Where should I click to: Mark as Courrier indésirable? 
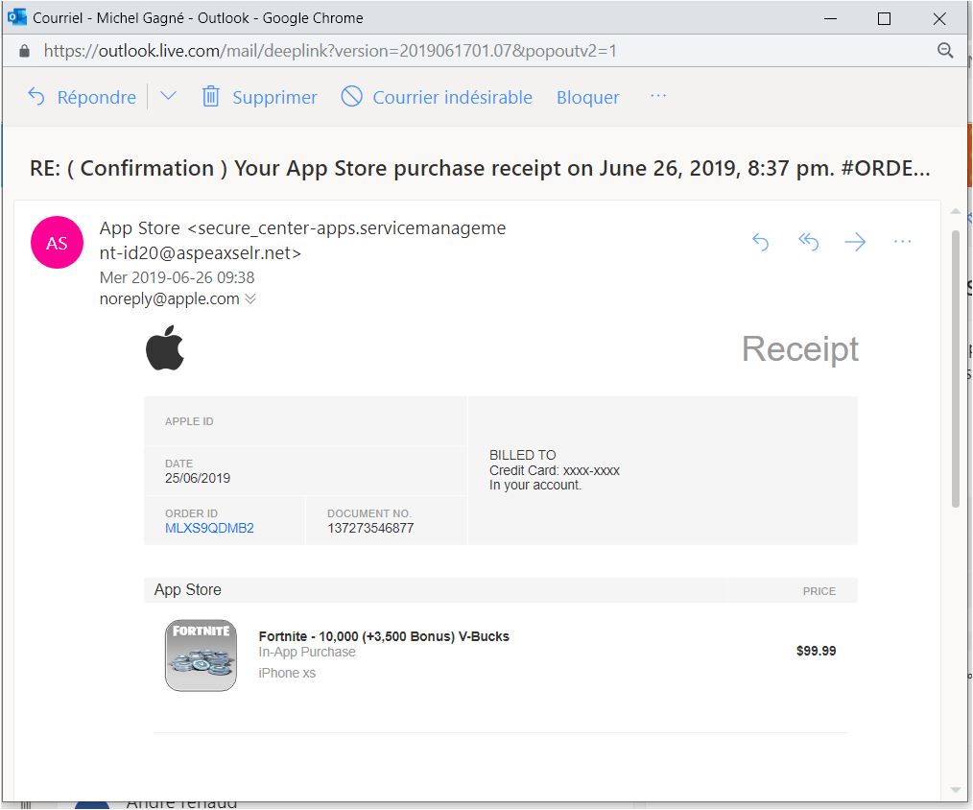[x=438, y=97]
